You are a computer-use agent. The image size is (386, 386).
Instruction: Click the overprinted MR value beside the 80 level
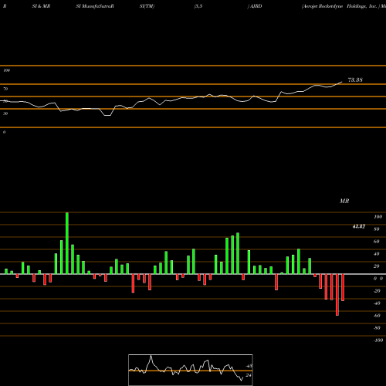point(359,226)
